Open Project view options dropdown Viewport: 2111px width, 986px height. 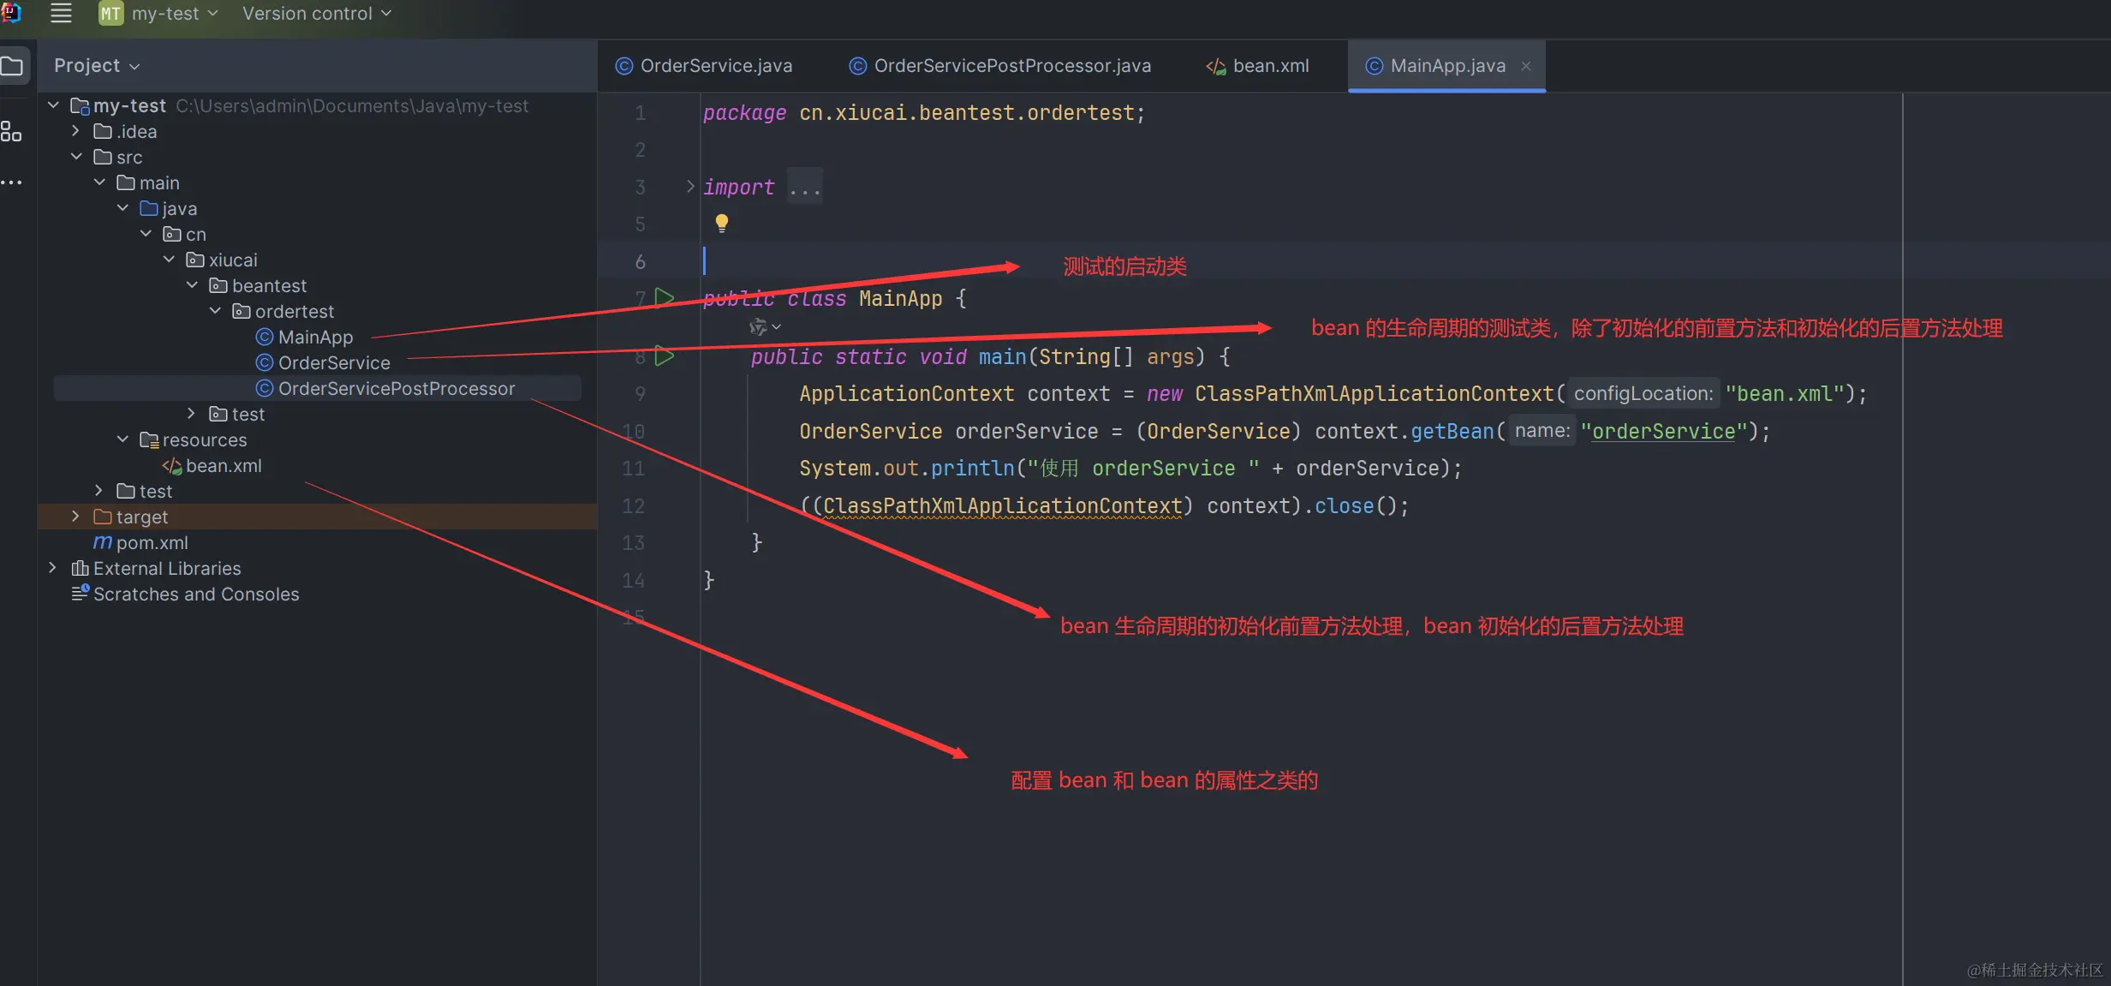click(x=96, y=66)
